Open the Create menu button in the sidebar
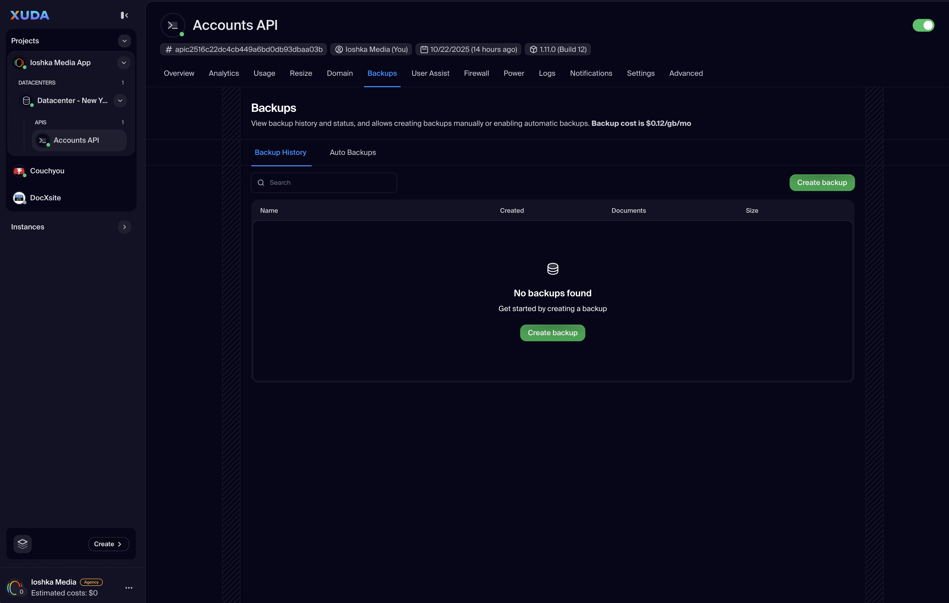 point(109,544)
